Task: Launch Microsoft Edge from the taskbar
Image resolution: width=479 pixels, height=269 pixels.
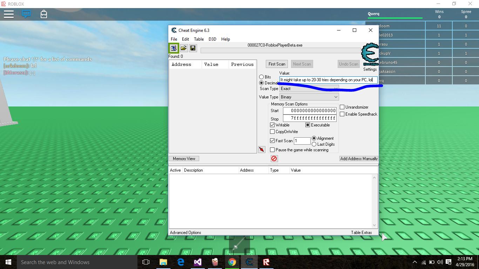Action: point(181,262)
